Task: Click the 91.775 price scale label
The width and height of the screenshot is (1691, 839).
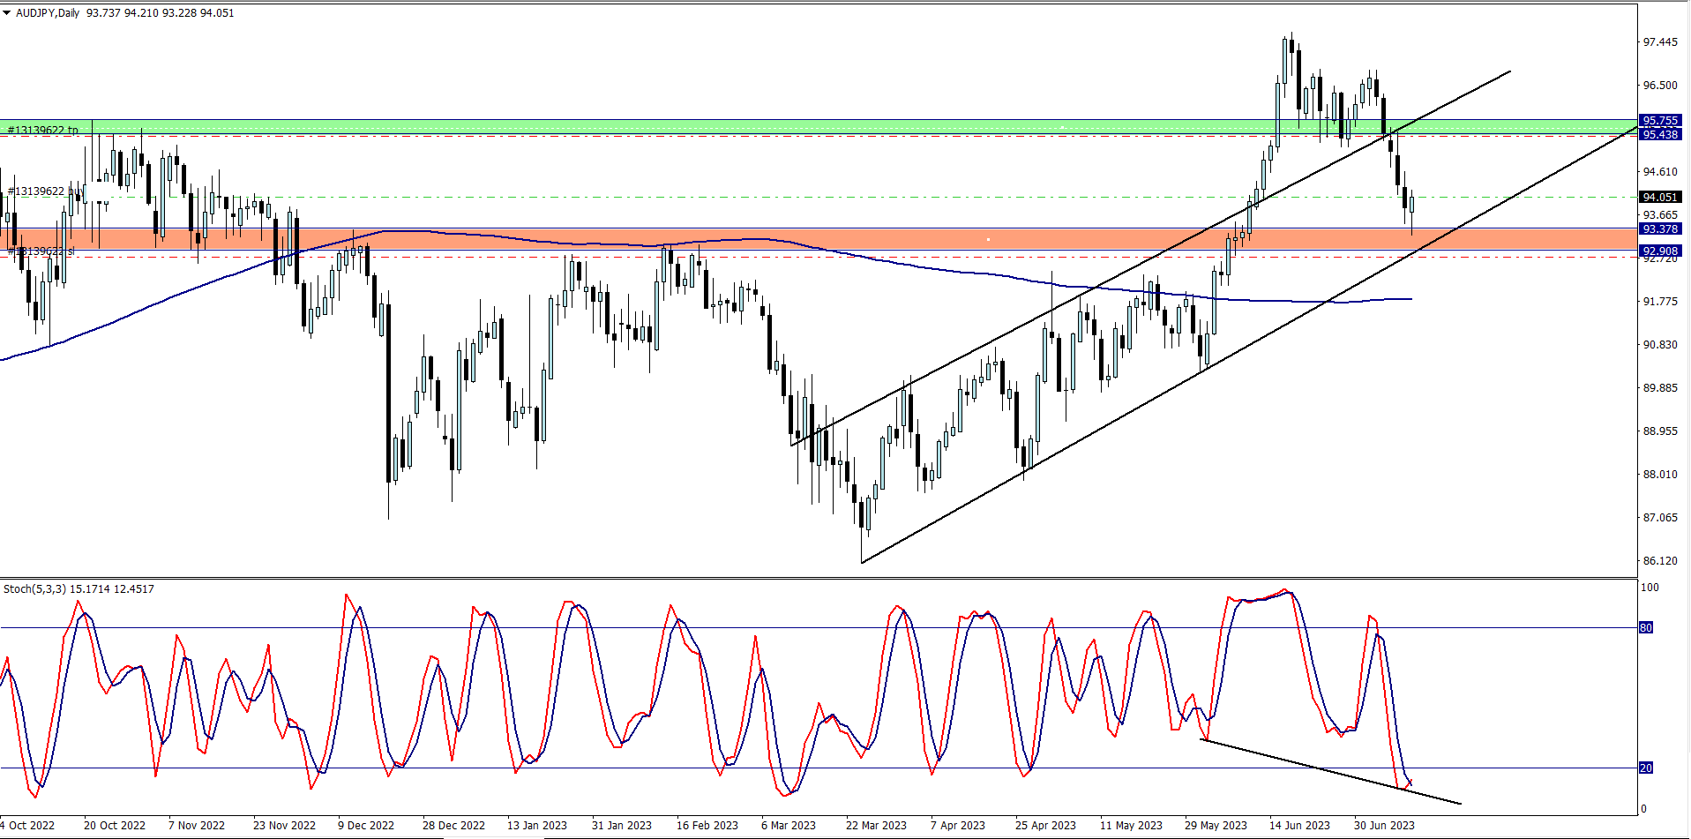Action: (x=1660, y=302)
